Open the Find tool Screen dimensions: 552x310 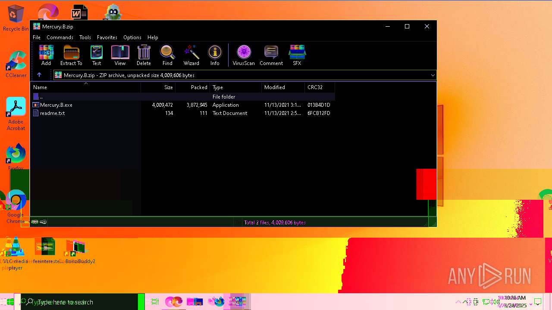click(x=167, y=55)
